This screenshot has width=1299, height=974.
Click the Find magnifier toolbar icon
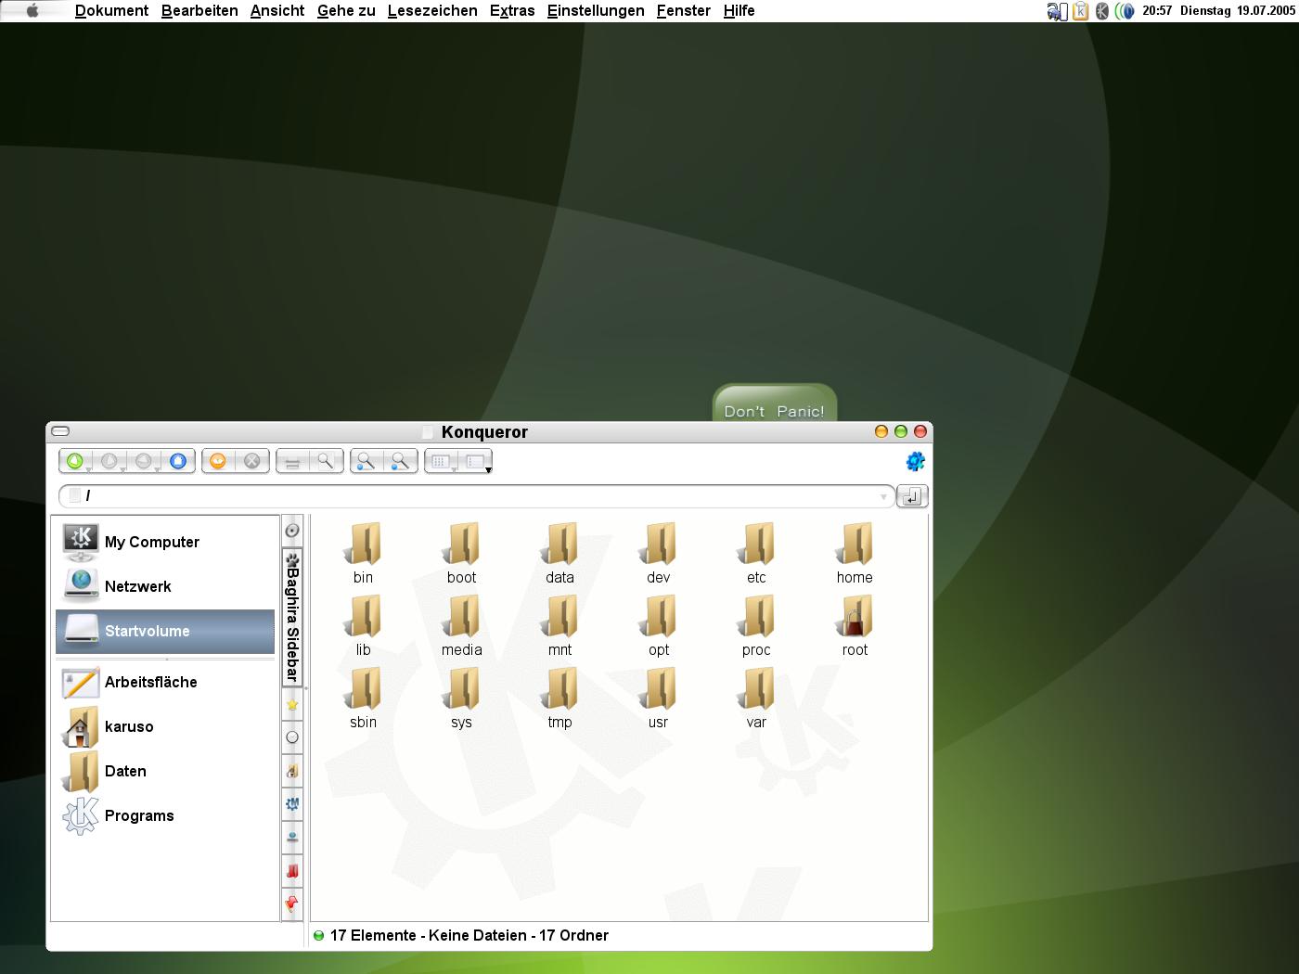tap(326, 461)
